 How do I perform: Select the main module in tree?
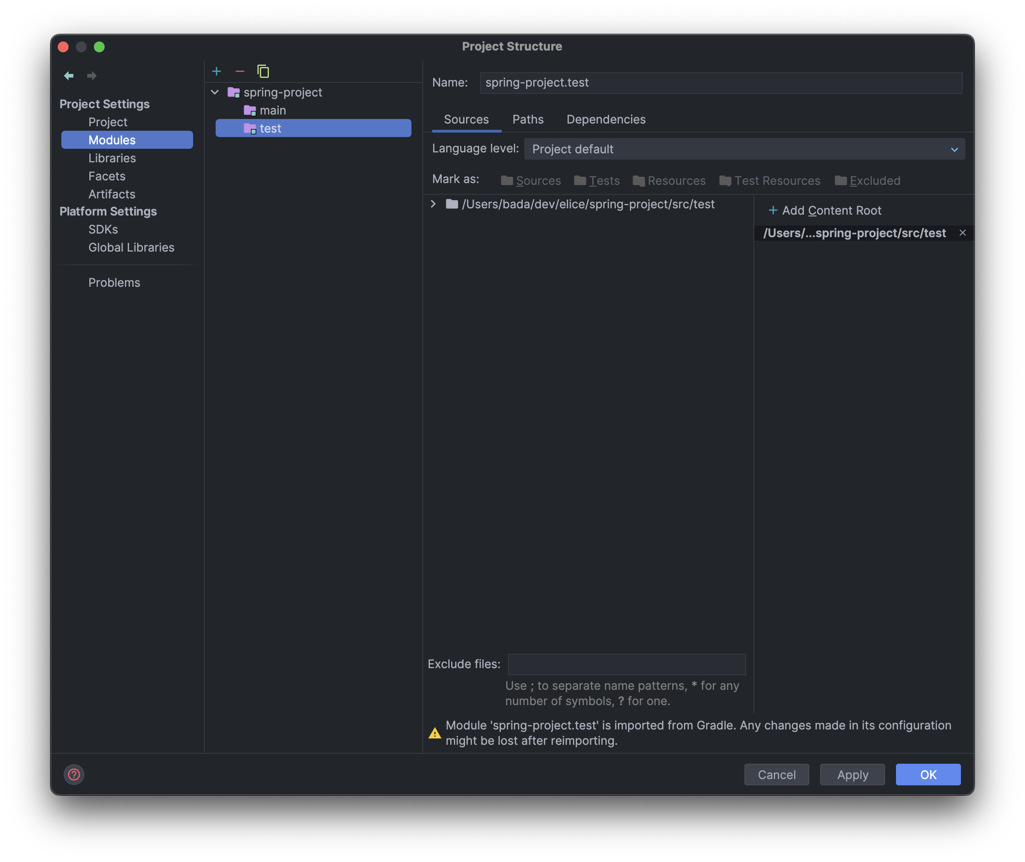tap(272, 110)
